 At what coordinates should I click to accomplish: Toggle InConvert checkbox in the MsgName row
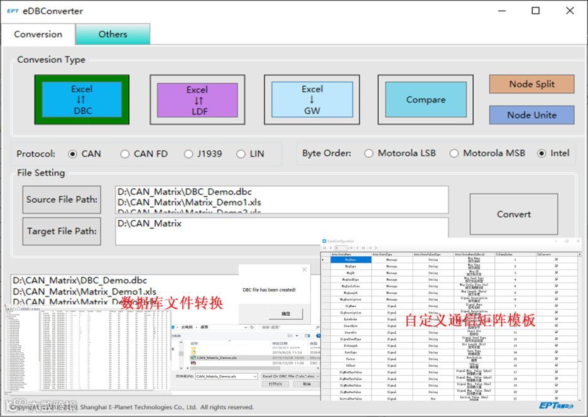point(557,259)
